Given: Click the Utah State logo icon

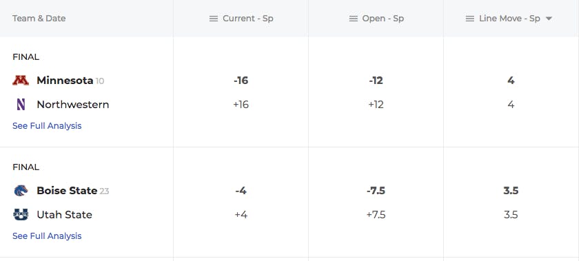Looking at the screenshot, I should [21, 215].
